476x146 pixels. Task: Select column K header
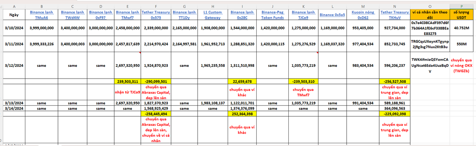[303, 7]
